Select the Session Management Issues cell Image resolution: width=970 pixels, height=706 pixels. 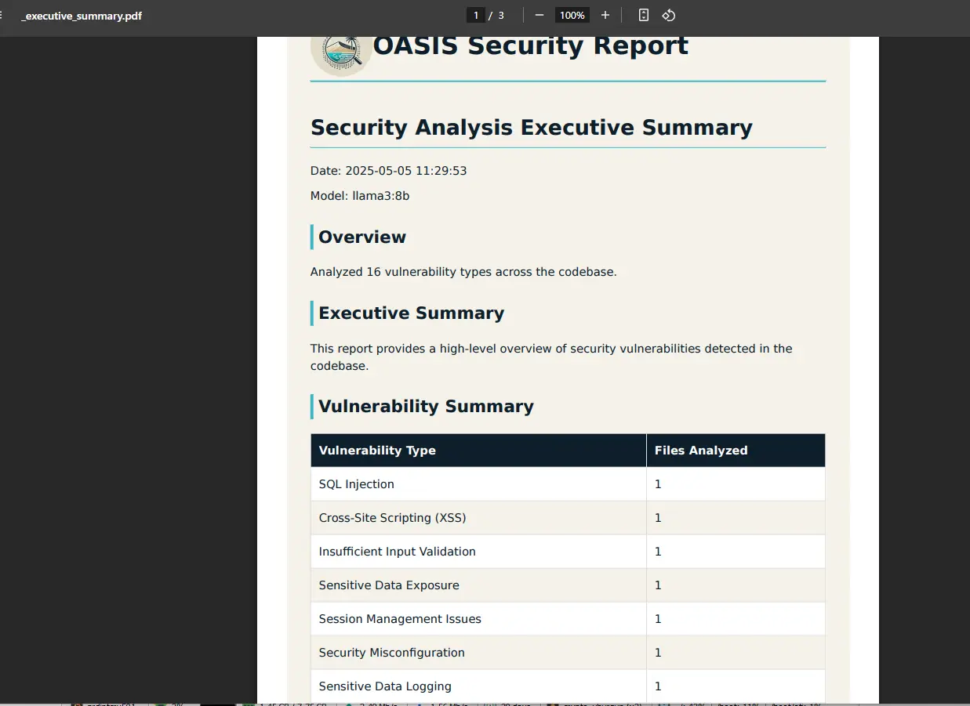(x=478, y=619)
